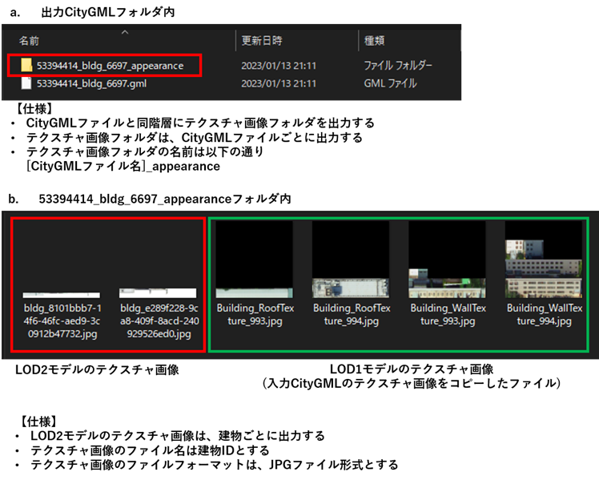Select the Building_RoofTexture_993.jpg filename label
The width and height of the screenshot is (599, 480).
[255, 314]
